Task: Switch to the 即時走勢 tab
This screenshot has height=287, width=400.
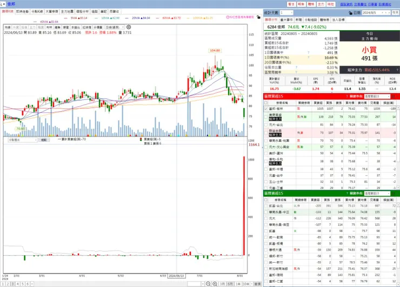Action: point(23,12)
